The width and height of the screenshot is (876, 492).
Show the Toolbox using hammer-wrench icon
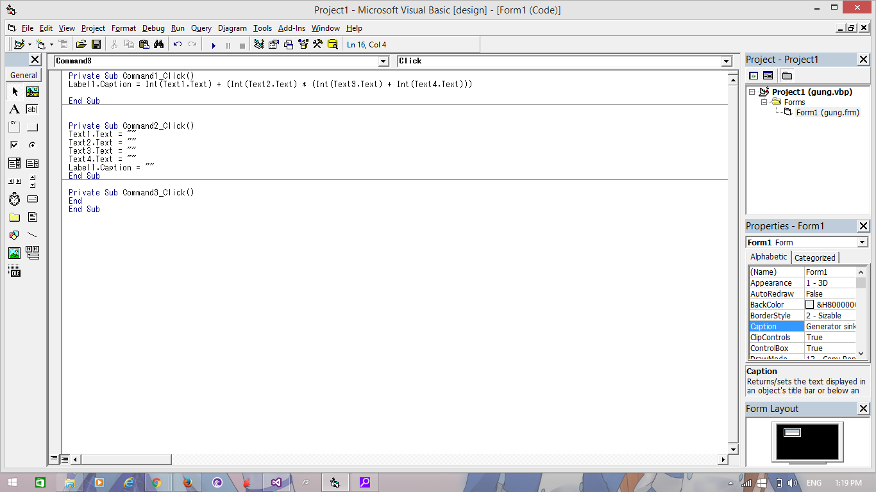(x=317, y=44)
